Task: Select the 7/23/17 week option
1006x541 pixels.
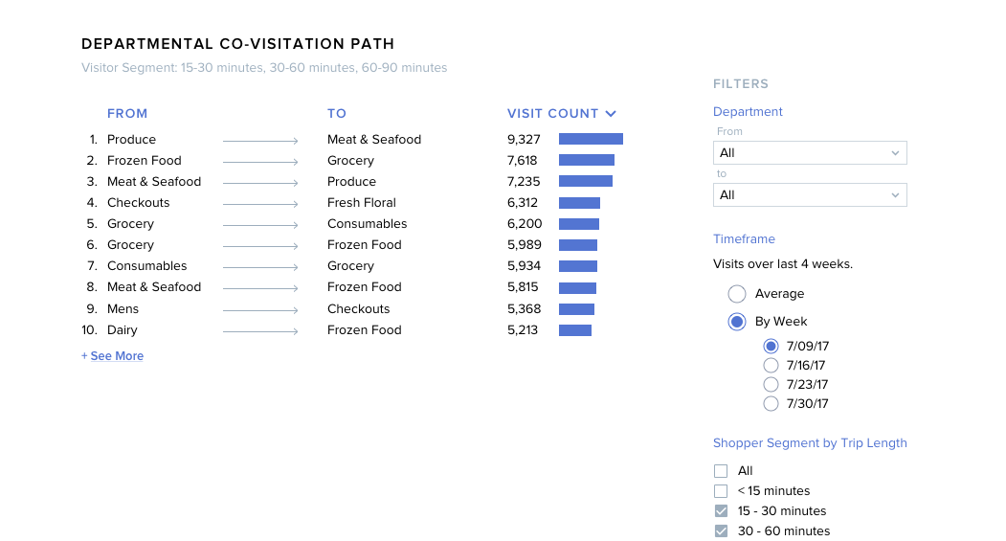Action: (x=771, y=385)
